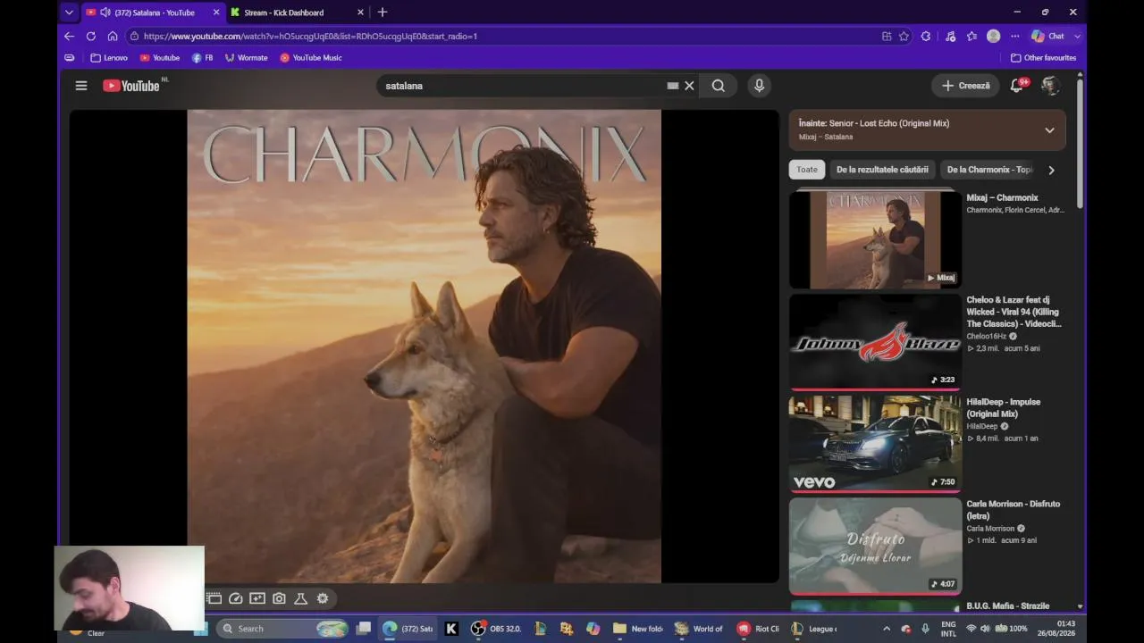Viewport: 1144px width, 643px height.
Task: Open the Favourites list toolbar icon
Action: (x=972, y=37)
